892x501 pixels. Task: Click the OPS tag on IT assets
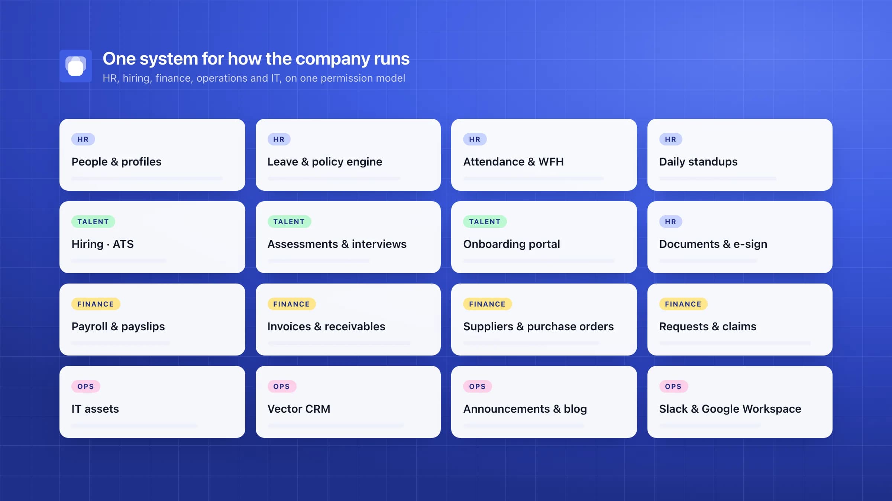(x=86, y=386)
